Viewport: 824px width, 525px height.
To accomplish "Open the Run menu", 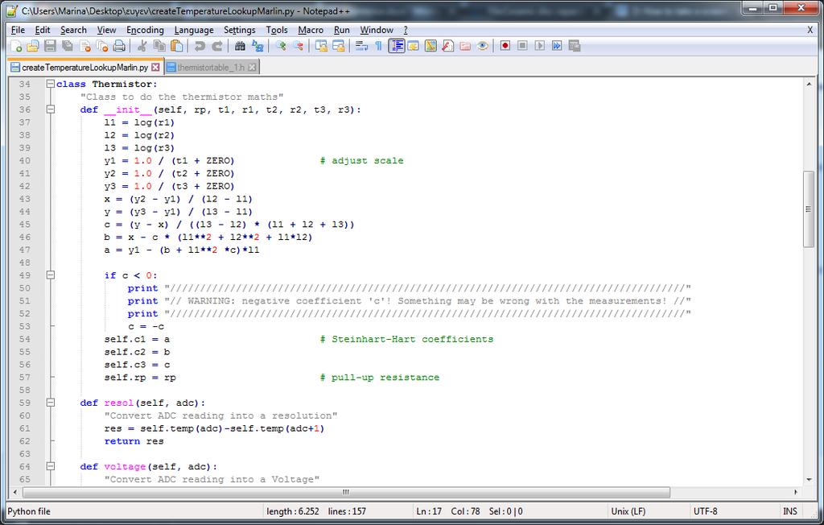I will tap(341, 30).
